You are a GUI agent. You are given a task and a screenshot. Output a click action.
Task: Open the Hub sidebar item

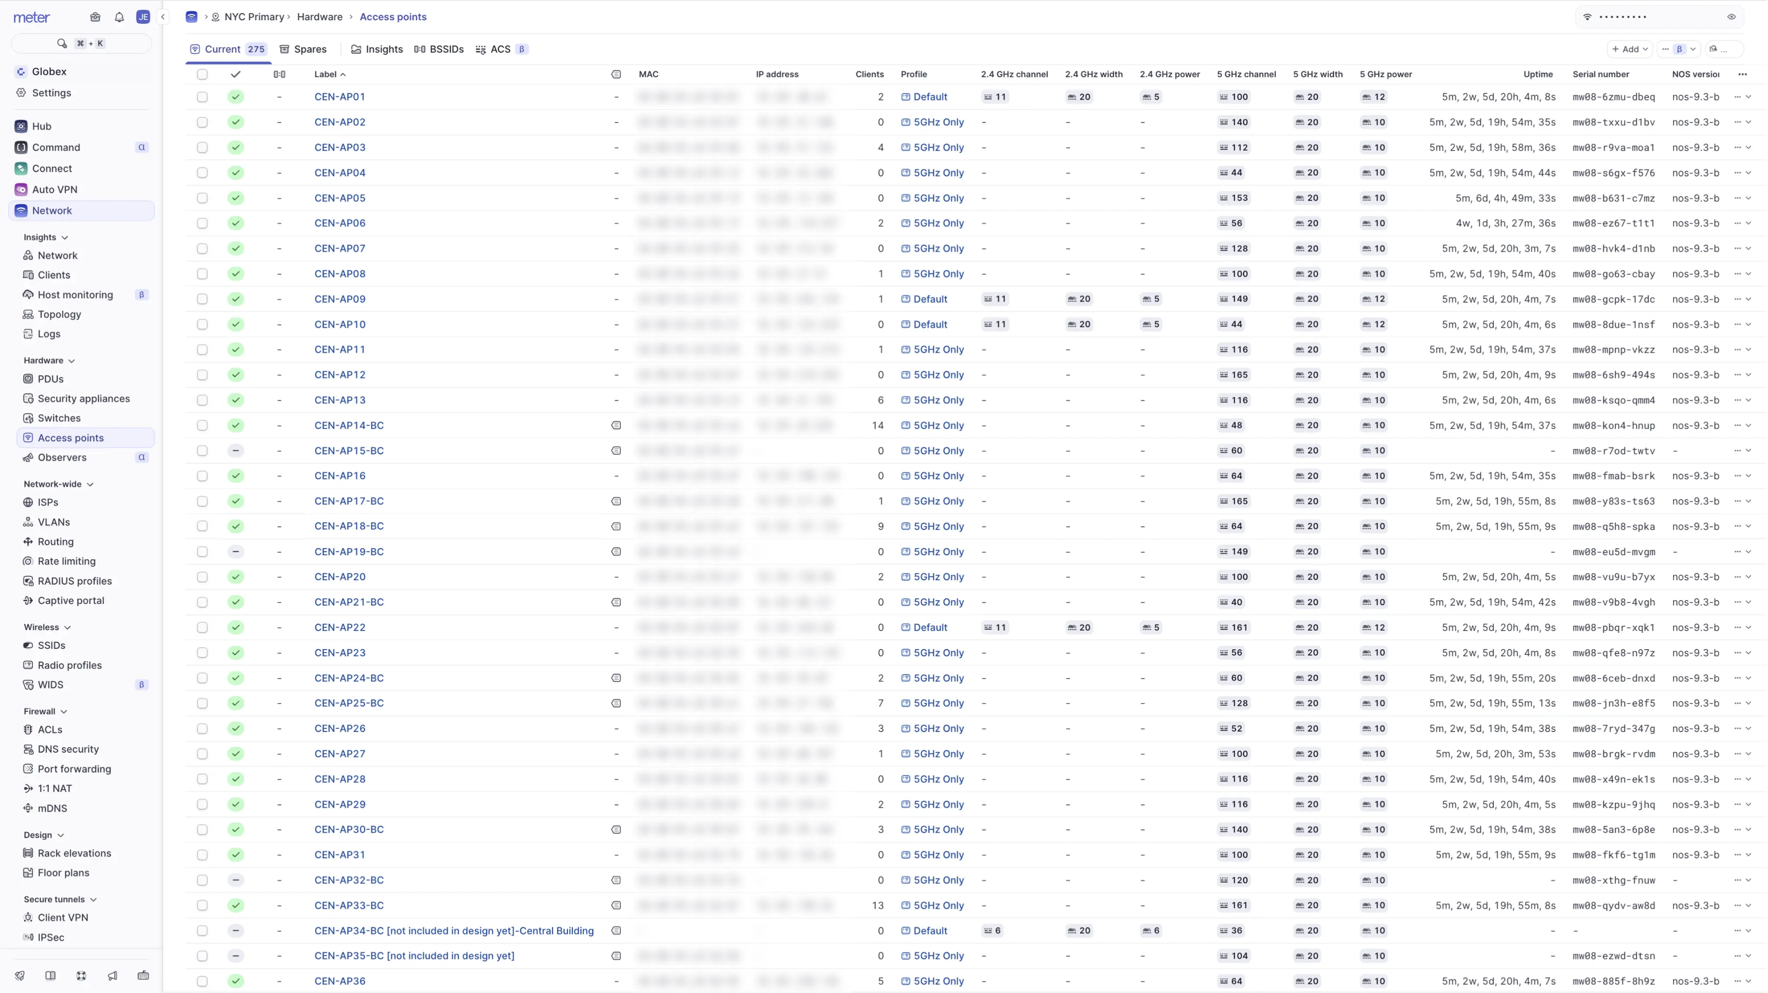(41, 126)
